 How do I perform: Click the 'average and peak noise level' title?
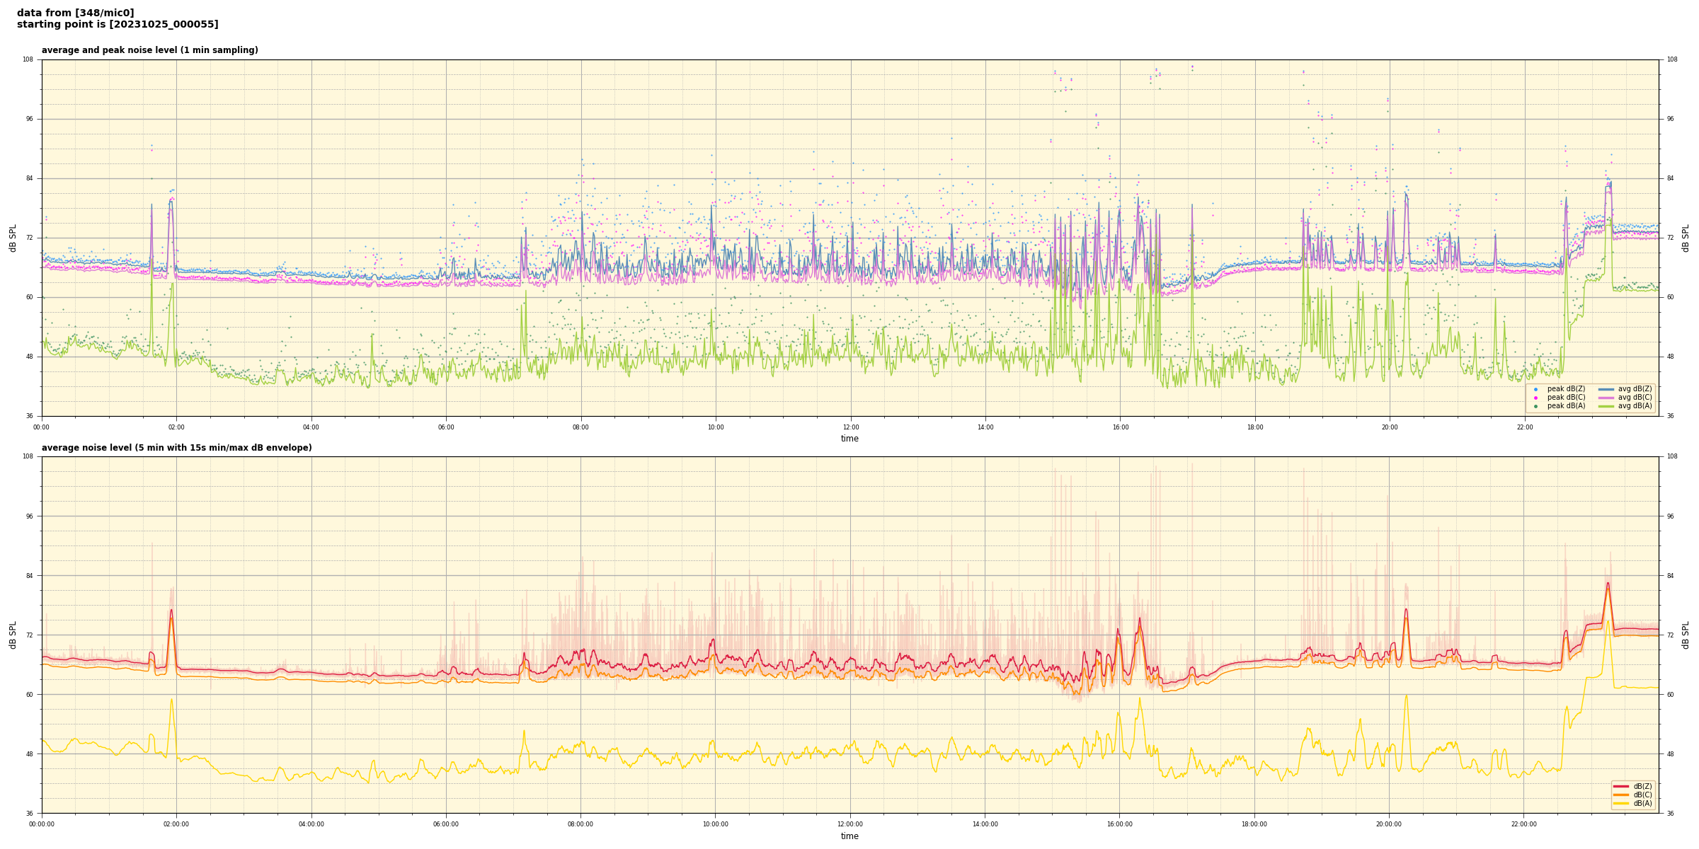coord(149,50)
